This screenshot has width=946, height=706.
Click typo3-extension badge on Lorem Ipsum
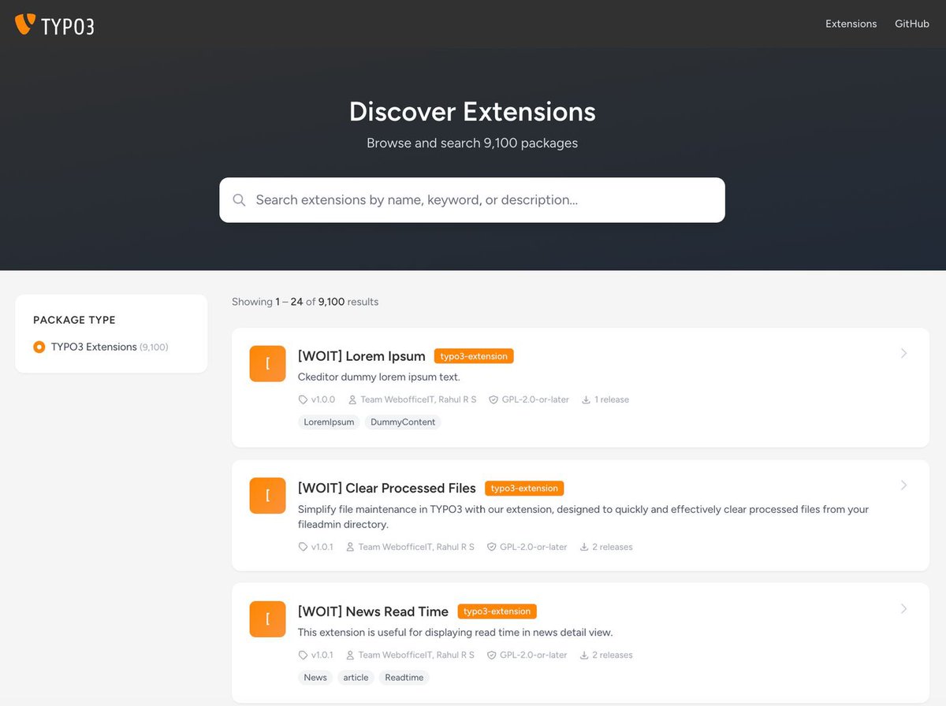point(474,356)
